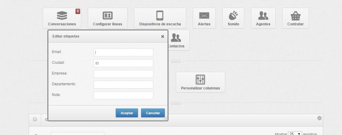Click the table settings gear icon
This screenshot has width=342, height=135.
point(319,118)
